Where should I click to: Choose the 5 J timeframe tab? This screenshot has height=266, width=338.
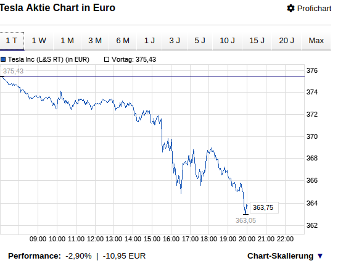click(200, 41)
